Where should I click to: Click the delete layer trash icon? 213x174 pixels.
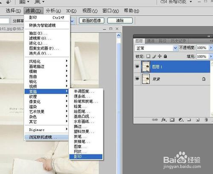(x=206, y=120)
